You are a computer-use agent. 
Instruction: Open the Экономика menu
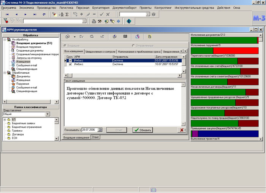(x=27, y=8)
